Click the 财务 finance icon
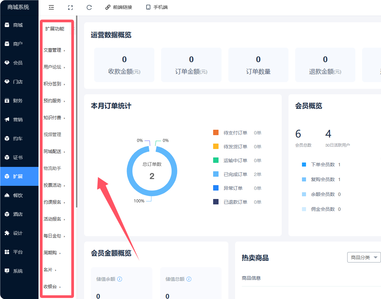Viewport: 381px width, 299px height. tap(12, 100)
